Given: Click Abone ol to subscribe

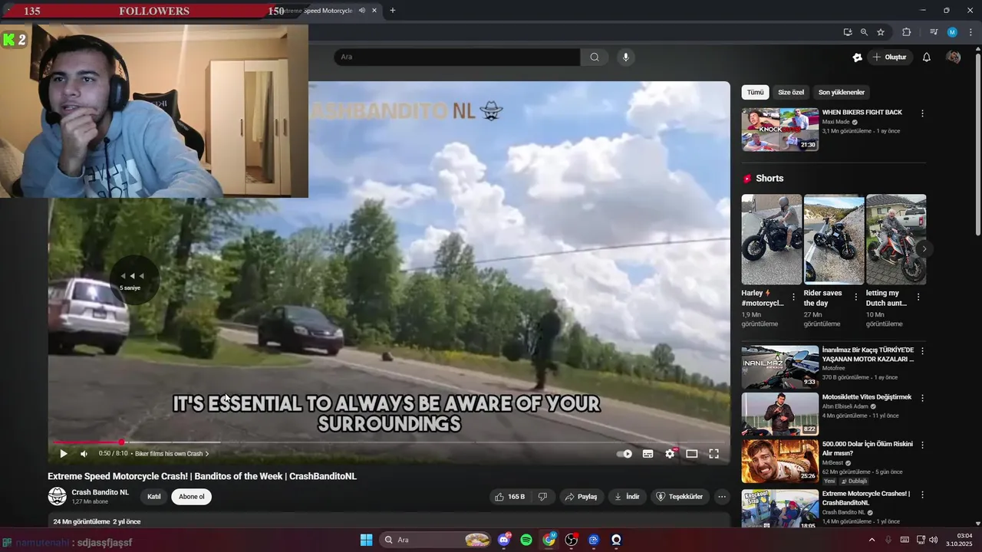Looking at the screenshot, I should [x=192, y=497].
